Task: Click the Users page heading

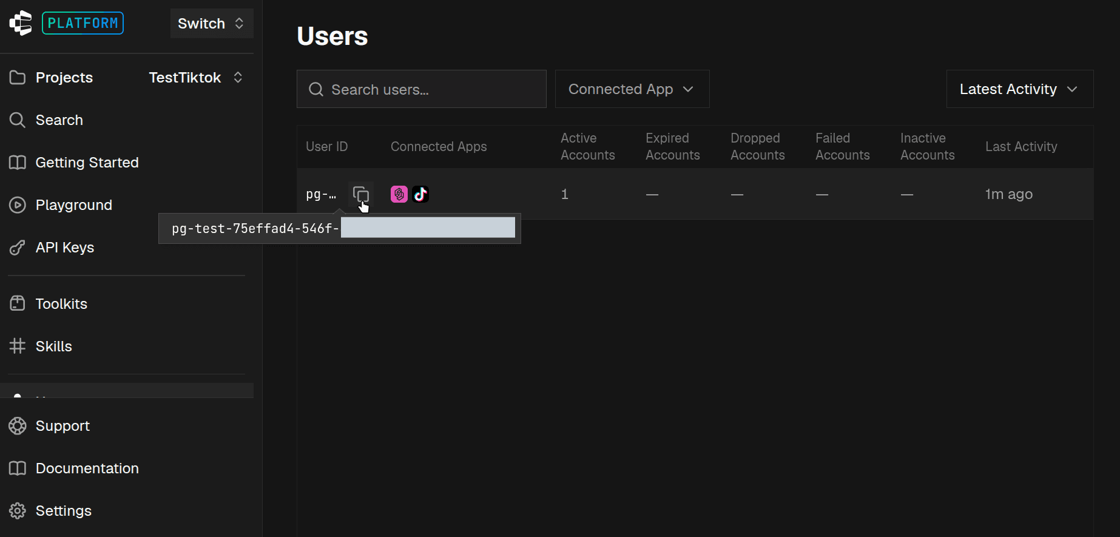Action: coord(332,36)
